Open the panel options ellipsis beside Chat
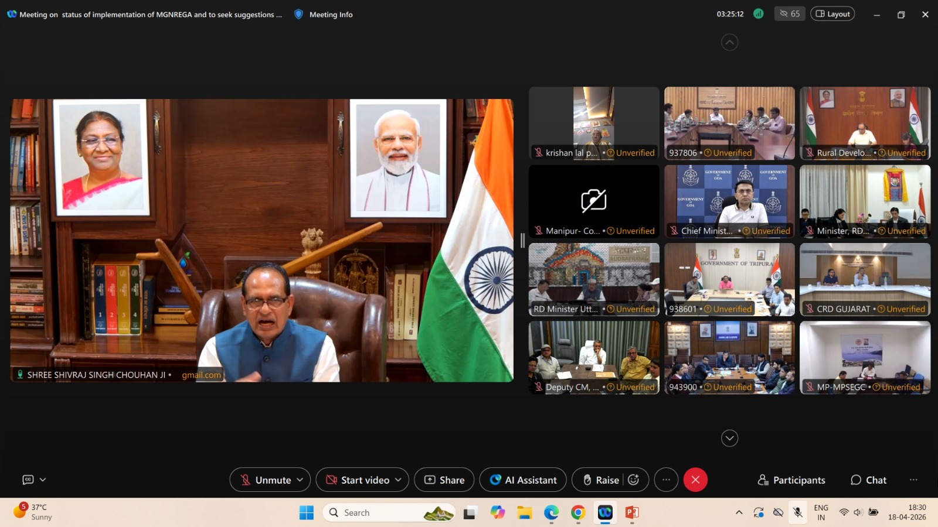The height and width of the screenshot is (527, 938). pyautogui.click(x=913, y=480)
